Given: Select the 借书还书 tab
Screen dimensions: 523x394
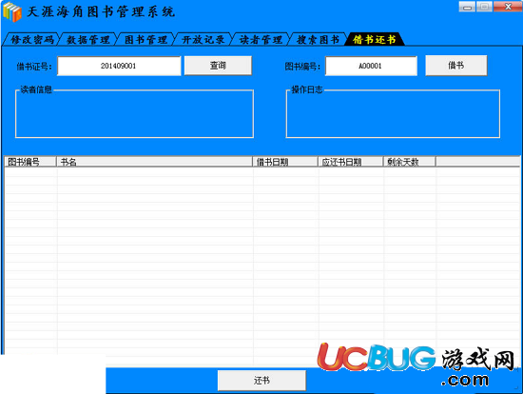Looking at the screenshot, I should point(375,39).
